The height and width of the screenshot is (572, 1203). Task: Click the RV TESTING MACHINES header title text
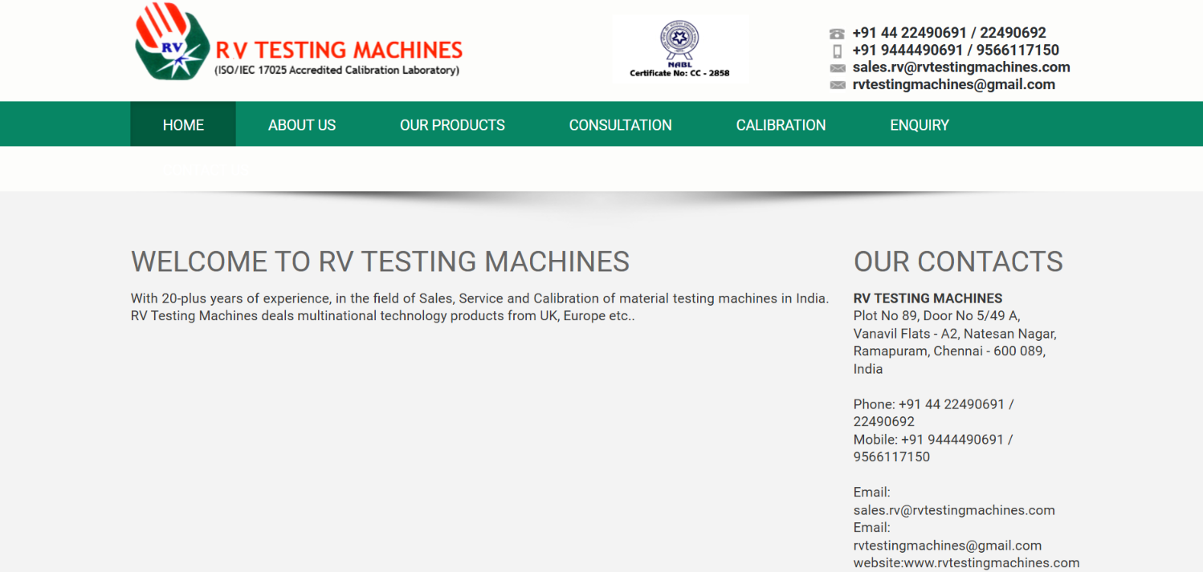point(339,51)
